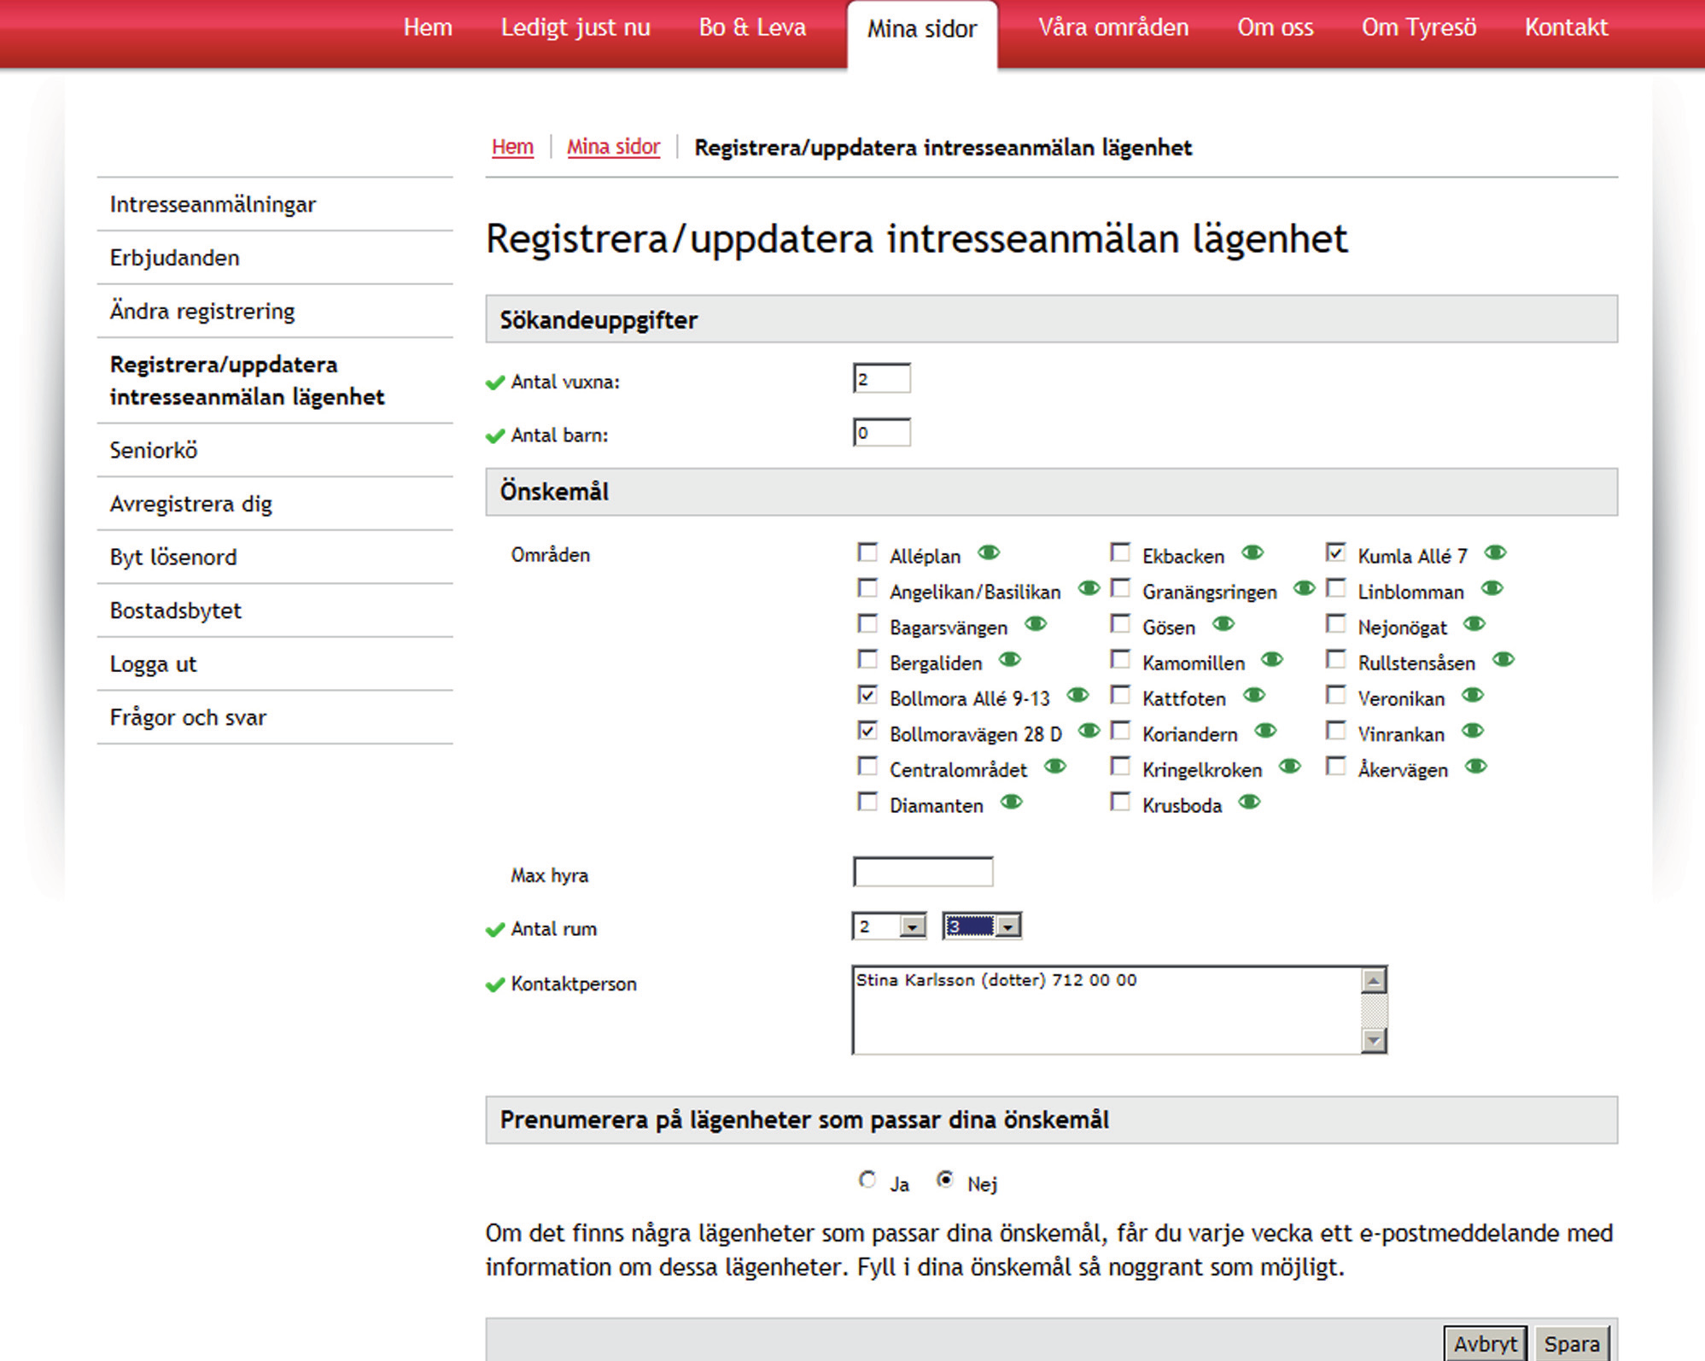The height and width of the screenshot is (1361, 1705).
Task: Click the Kontaktperson scrollbar up arrow
Action: point(1374,981)
